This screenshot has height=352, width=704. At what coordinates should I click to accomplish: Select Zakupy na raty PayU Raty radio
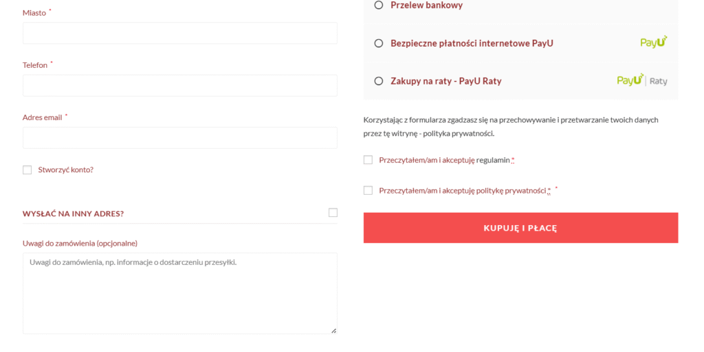[379, 81]
